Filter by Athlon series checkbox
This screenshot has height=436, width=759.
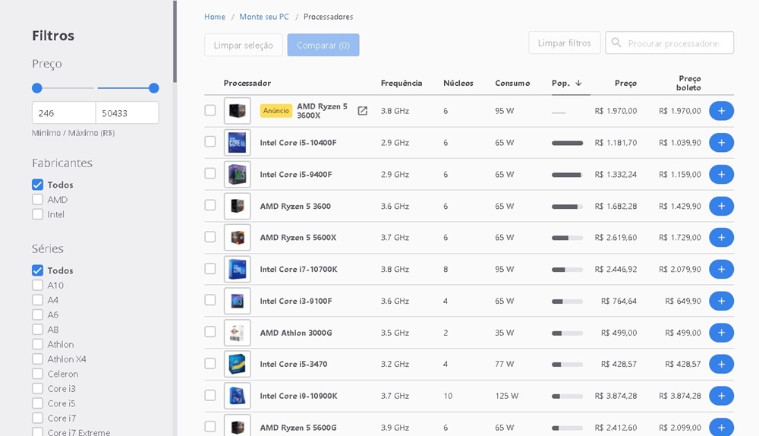(x=37, y=344)
